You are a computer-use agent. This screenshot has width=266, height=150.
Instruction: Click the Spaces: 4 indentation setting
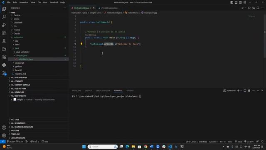tap(213, 142)
